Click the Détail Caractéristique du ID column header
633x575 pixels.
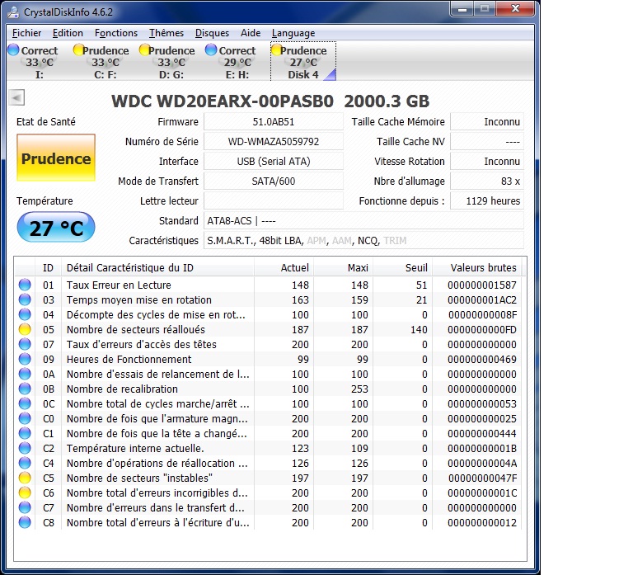tap(157, 267)
